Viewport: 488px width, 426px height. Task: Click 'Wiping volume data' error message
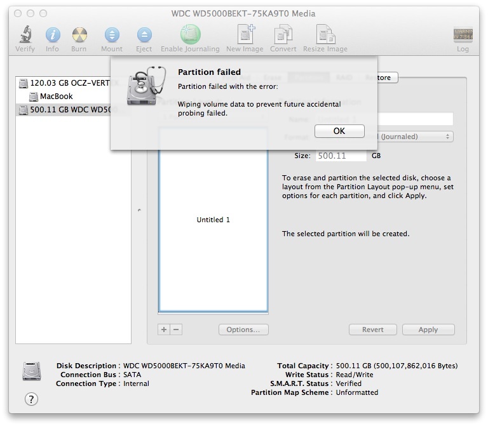click(x=259, y=109)
